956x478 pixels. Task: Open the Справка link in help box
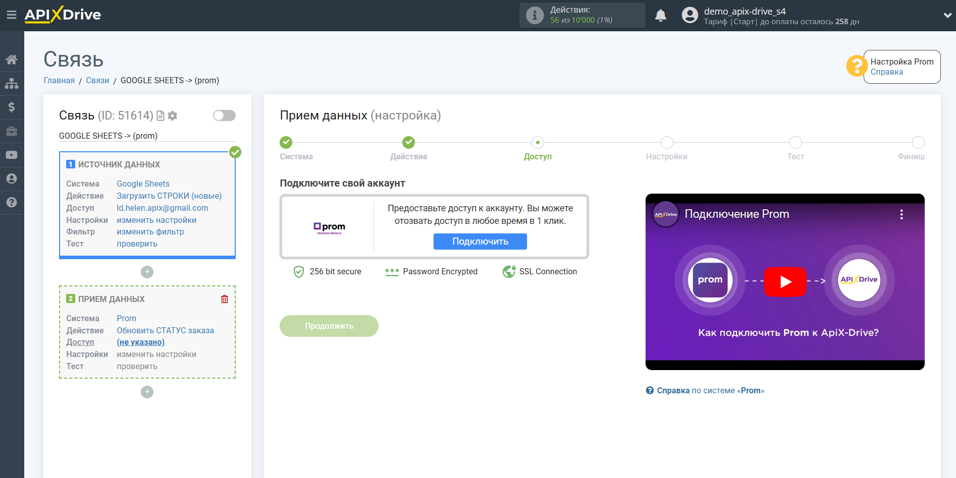point(886,72)
